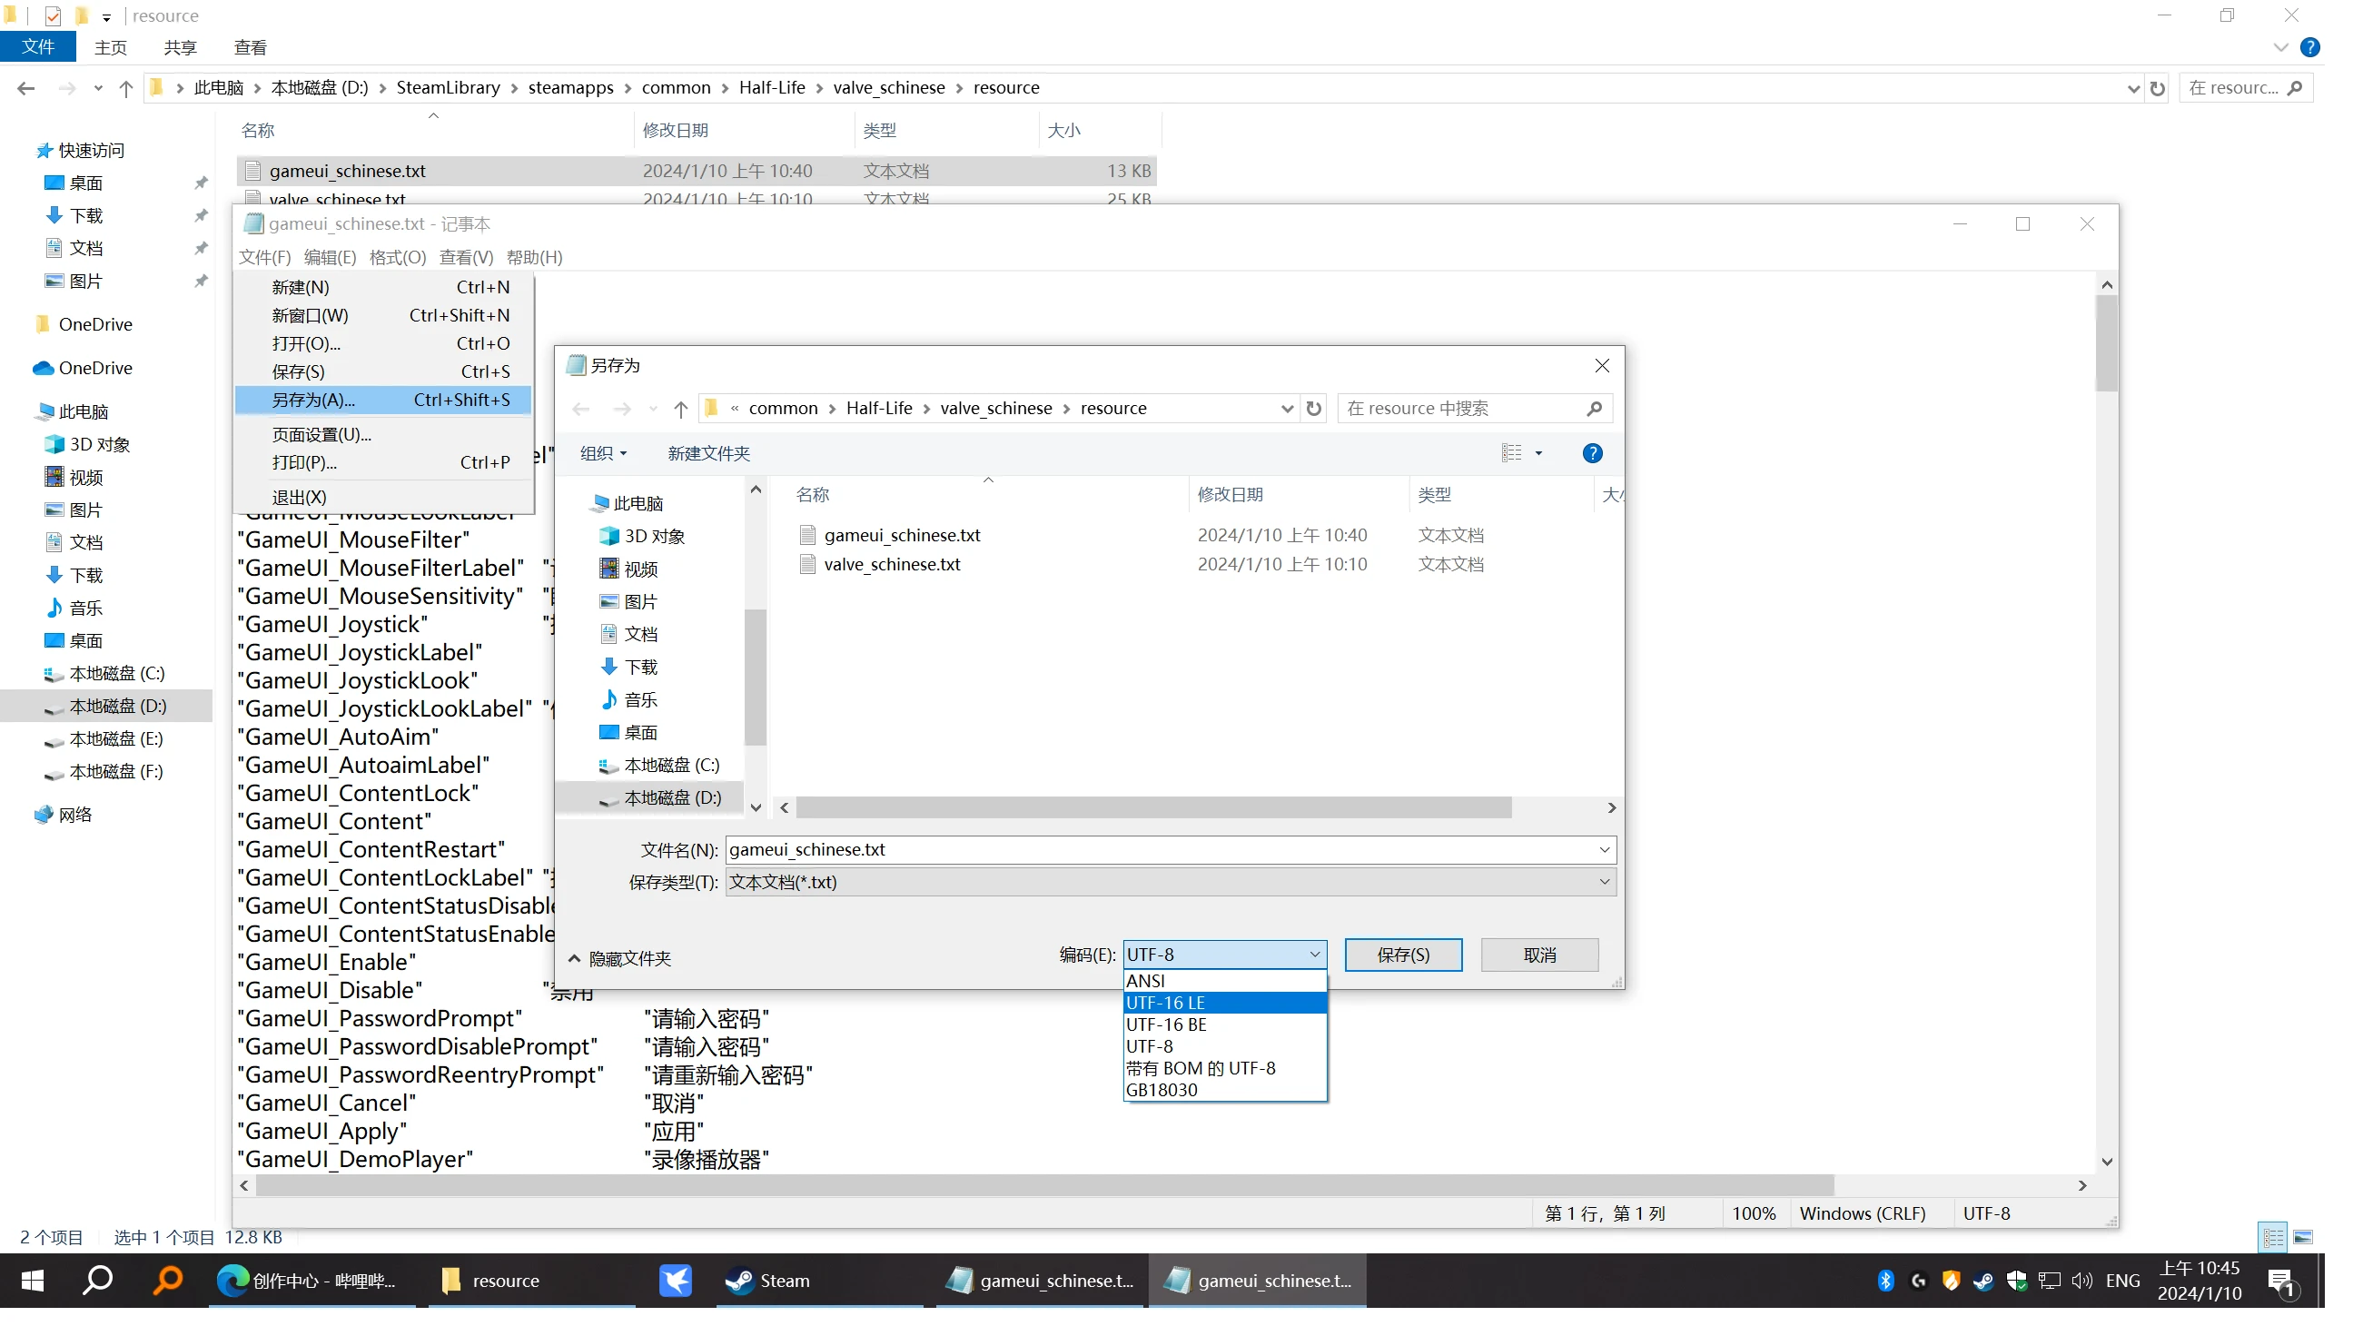Image resolution: width=2353 pixels, height=1336 pixels.
Task: Switch Explorer to large icons view
Action: pos(2301,1238)
